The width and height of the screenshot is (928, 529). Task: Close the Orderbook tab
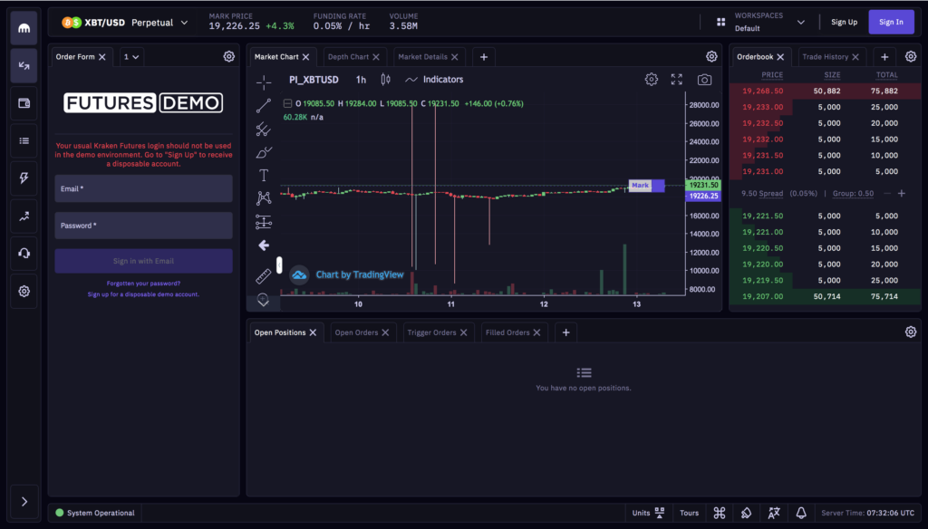780,57
